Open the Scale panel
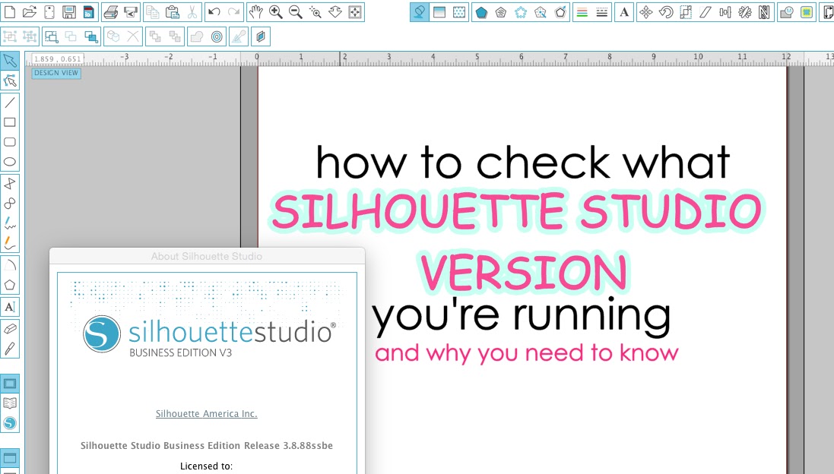 click(686, 11)
